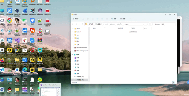The height and width of the screenshot is (96, 189).
Task: Open the See more (...) toolbar menu
Action: pyautogui.click(x=130, y=19)
